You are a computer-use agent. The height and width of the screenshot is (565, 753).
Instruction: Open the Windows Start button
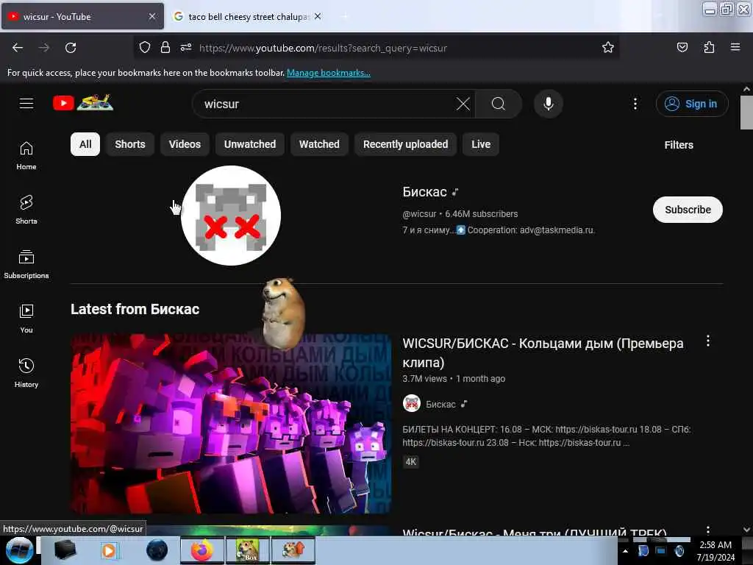[x=19, y=550]
